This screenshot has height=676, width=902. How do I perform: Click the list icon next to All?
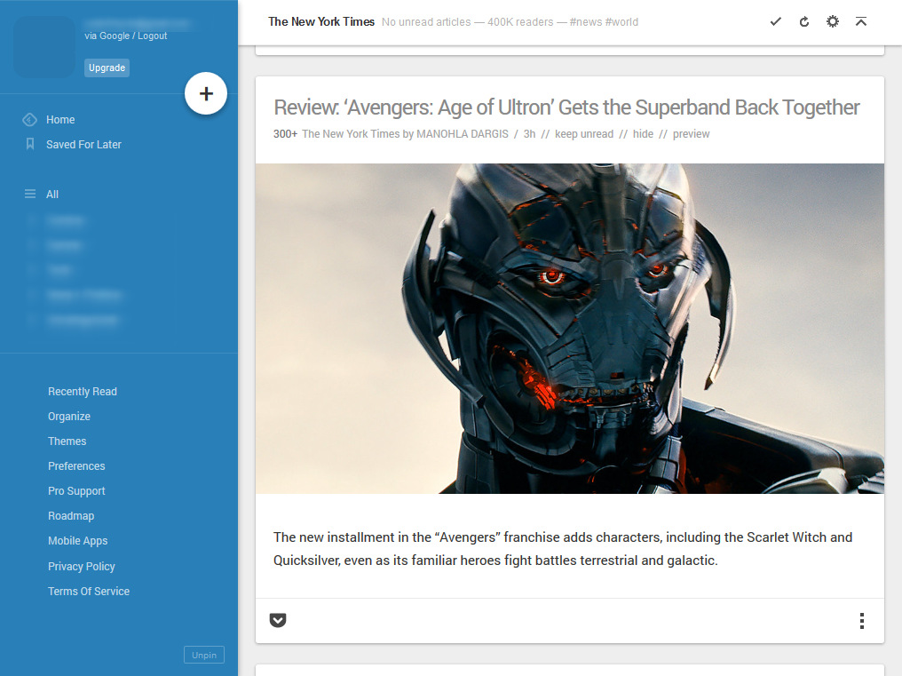(x=30, y=194)
